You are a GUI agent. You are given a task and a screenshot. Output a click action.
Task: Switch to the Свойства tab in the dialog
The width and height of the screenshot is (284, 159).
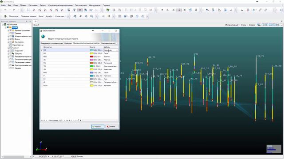(x=68, y=43)
